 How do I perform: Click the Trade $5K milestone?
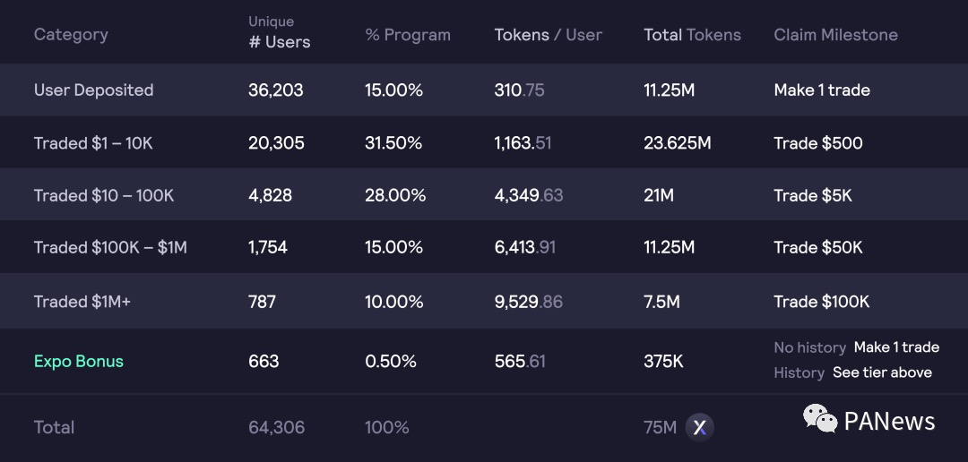click(x=812, y=195)
